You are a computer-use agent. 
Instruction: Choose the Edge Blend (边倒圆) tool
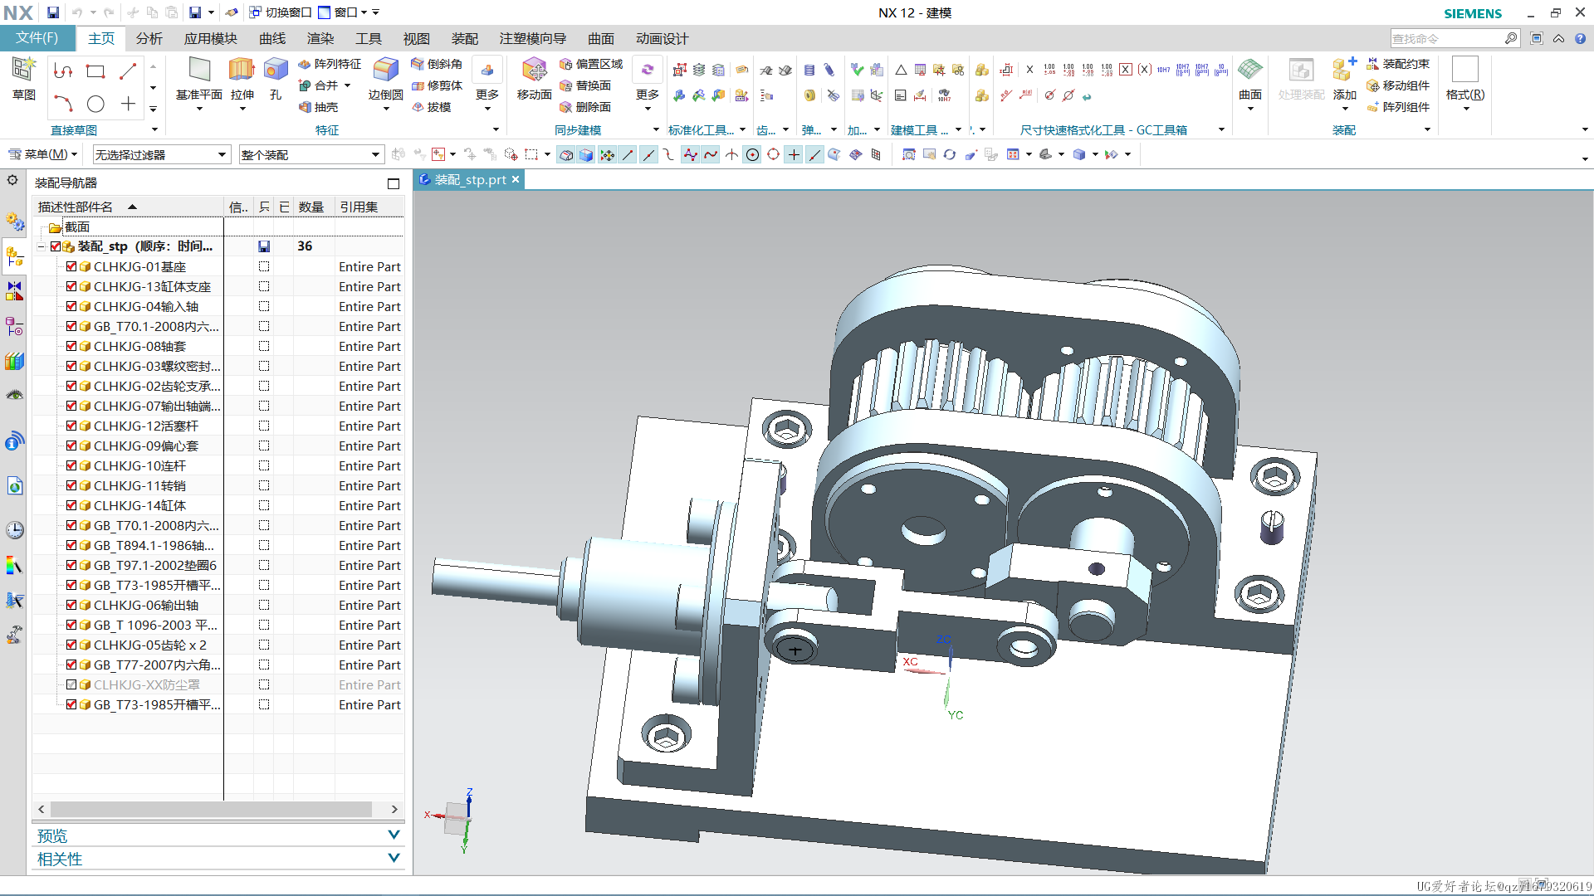tap(385, 79)
